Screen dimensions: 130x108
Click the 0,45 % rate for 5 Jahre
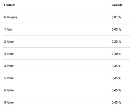(x=116, y=78)
